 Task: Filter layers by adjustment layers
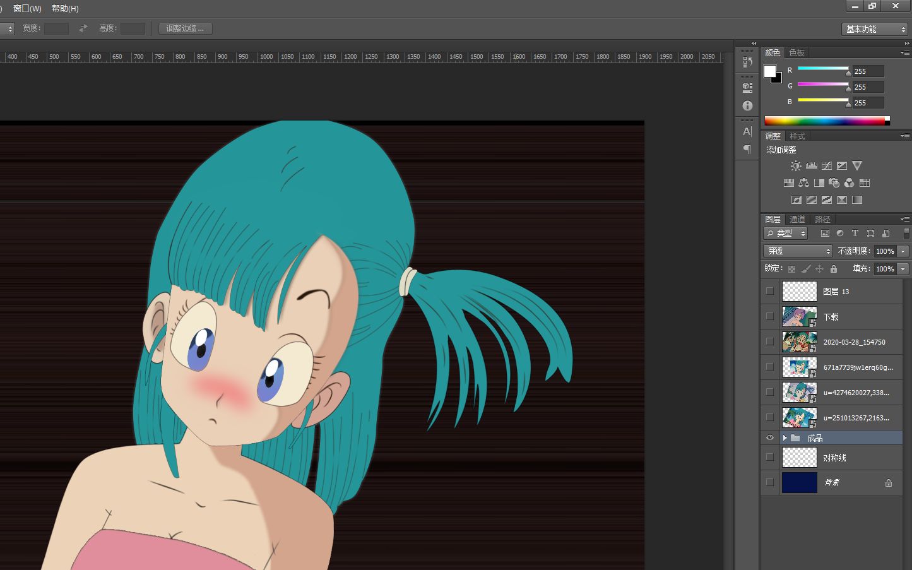pyautogui.click(x=840, y=234)
